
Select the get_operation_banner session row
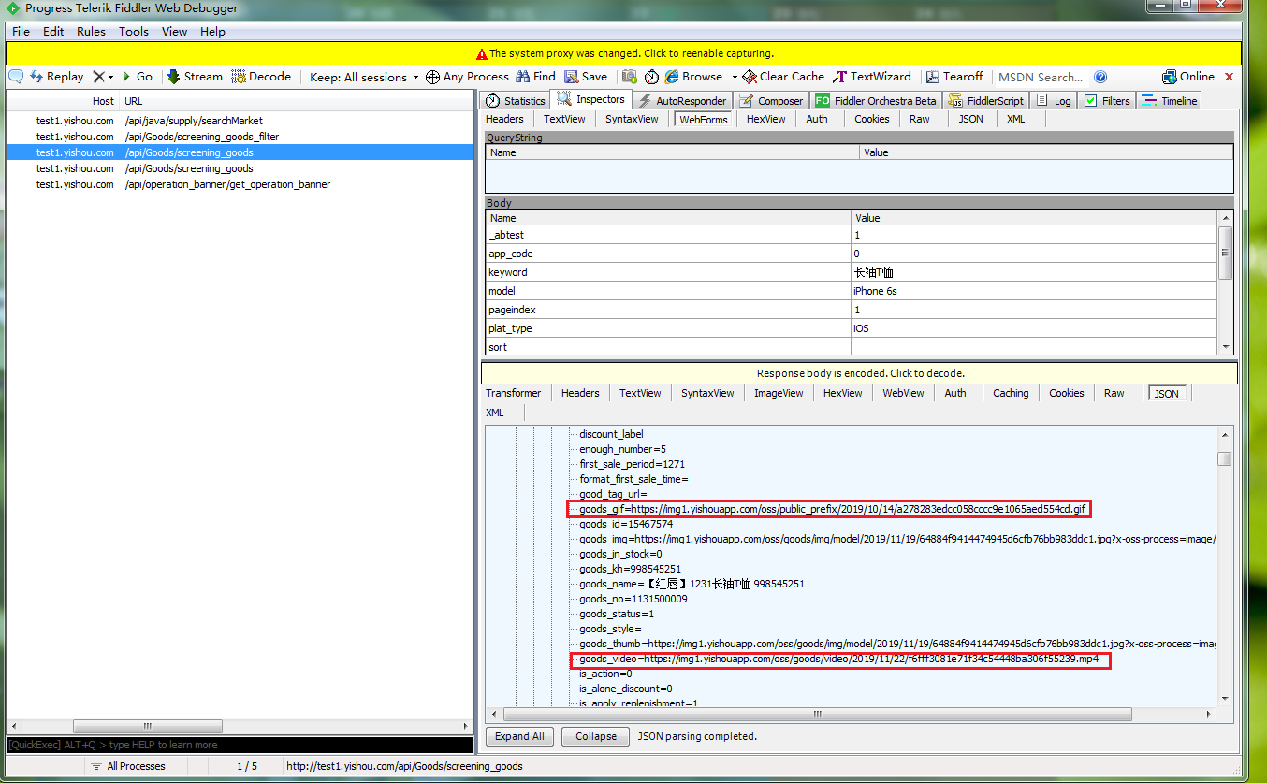click(240, 184)
